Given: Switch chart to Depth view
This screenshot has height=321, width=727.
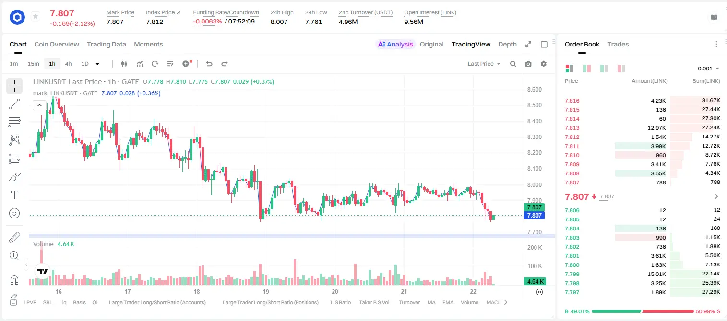Looking at the screenshot, I should pyautogui.click(x=507, y=44).
